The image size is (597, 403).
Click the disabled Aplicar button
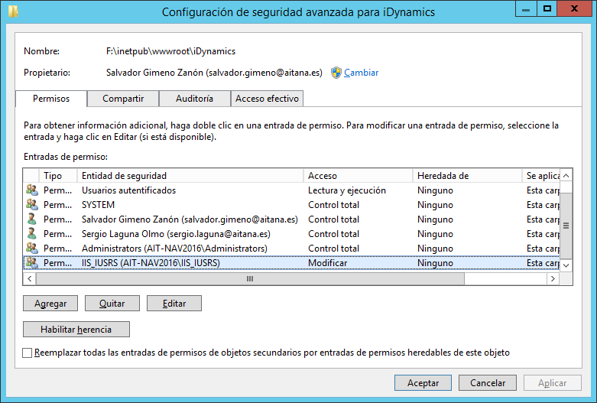(x=553, y=383)
